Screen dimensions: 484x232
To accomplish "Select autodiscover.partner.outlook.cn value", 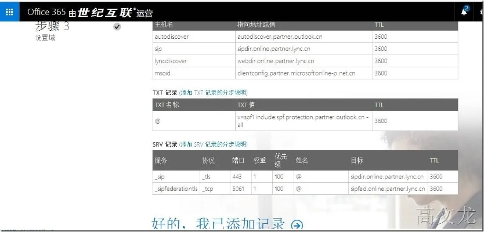I will [x=280, y=37].
